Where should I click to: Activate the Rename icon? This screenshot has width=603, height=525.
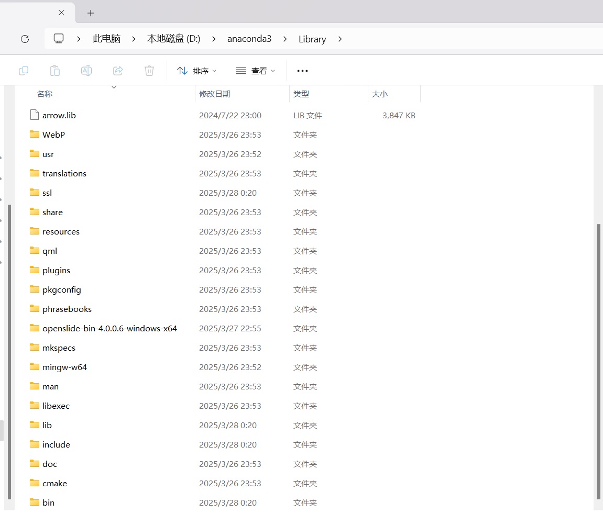pyautogui.click(x=86, y=71)
